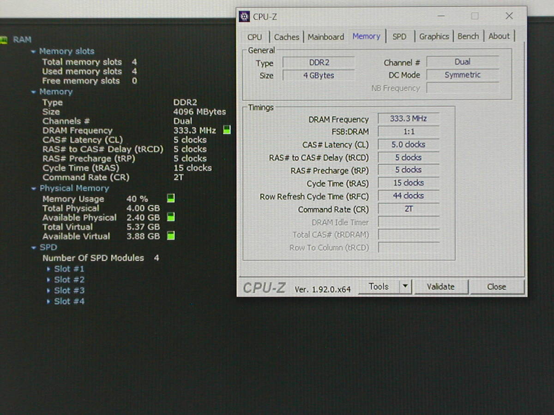Screen dimensions: 554x415
Task: Click the Tools button
Action: click(379, 286)
